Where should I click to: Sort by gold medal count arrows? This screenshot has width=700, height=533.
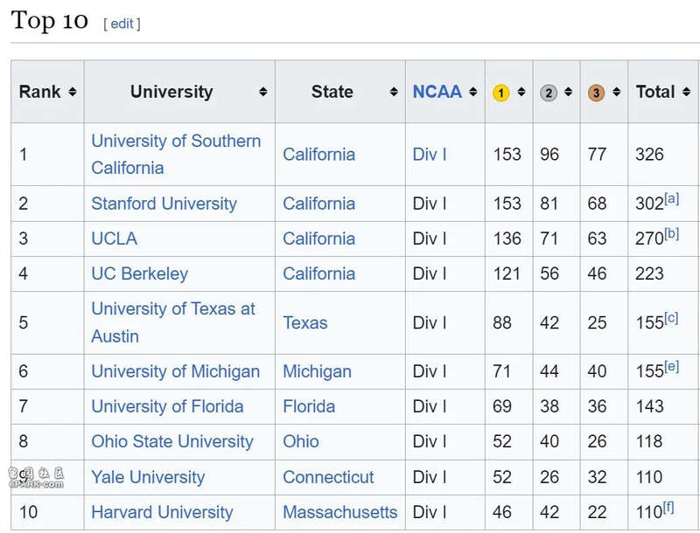pyautogui.click(x=521, y=92)
